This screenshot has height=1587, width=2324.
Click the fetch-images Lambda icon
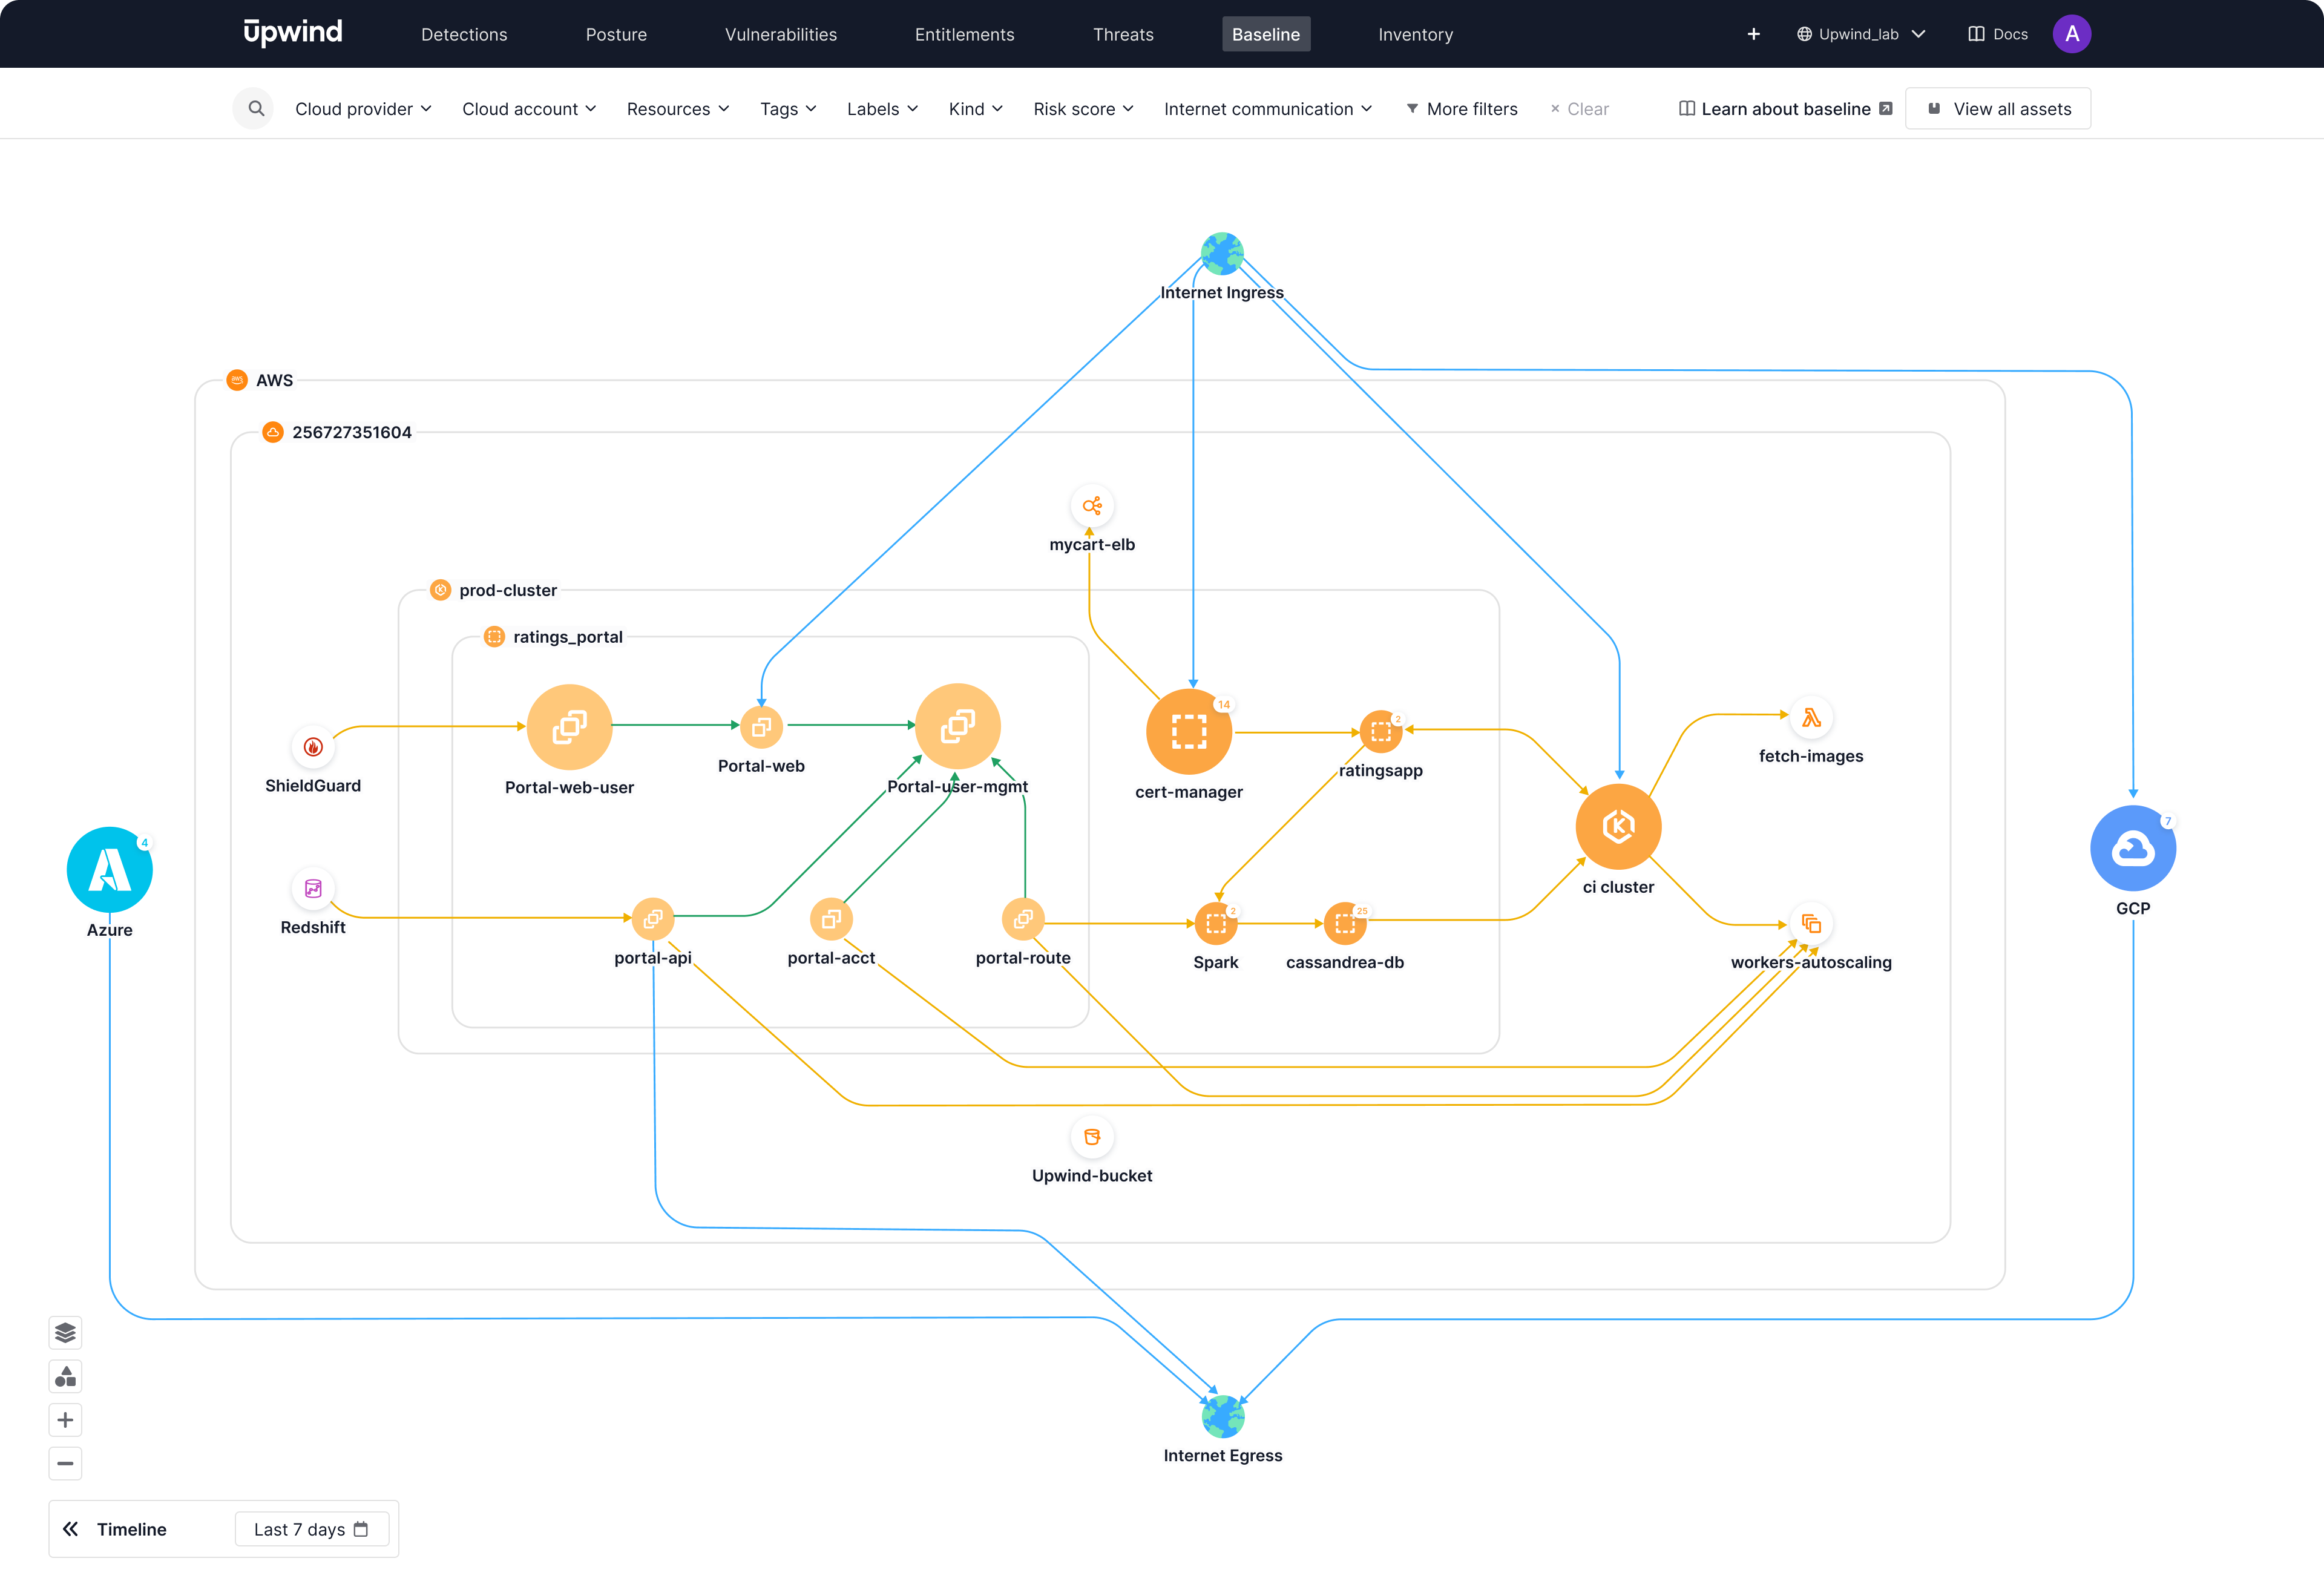click(1811, 718)
